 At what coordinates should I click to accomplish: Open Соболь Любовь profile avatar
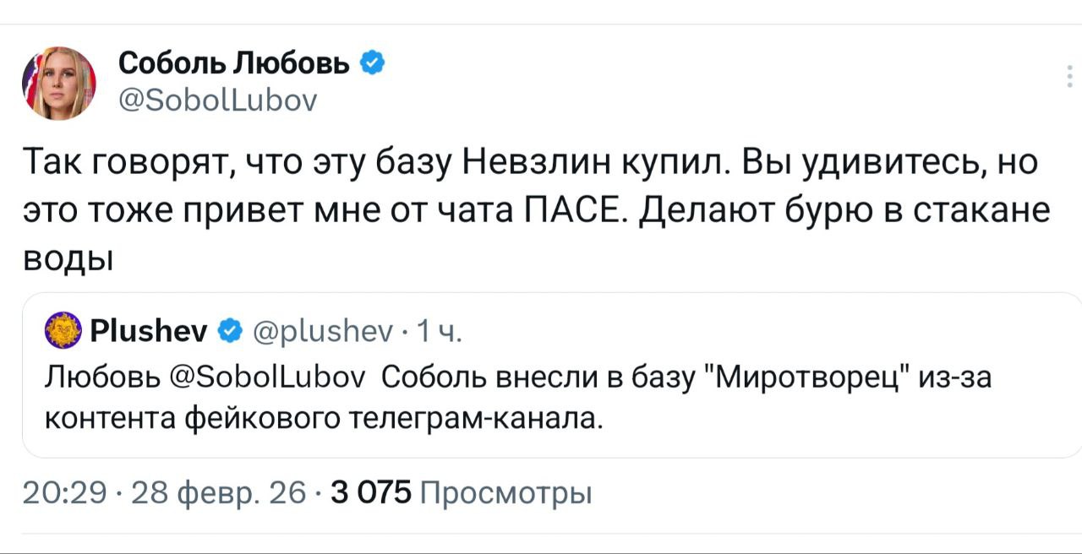(x=58, y=83)
